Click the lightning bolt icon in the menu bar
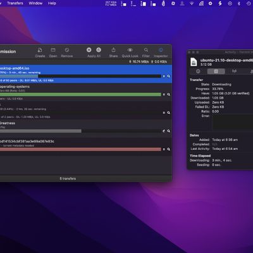 pyautogui.click(x=220, y=3)
